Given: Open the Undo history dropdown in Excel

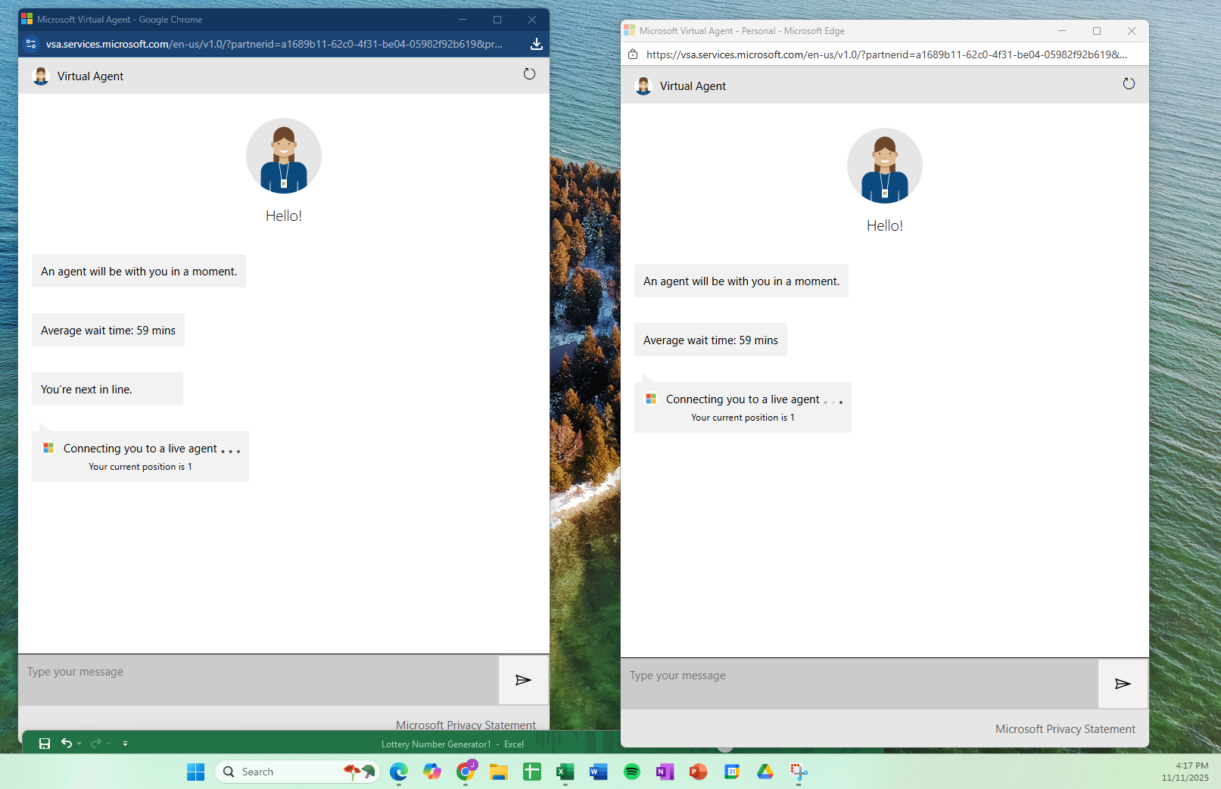Looking at the screenshot, I should pos(79,744).
